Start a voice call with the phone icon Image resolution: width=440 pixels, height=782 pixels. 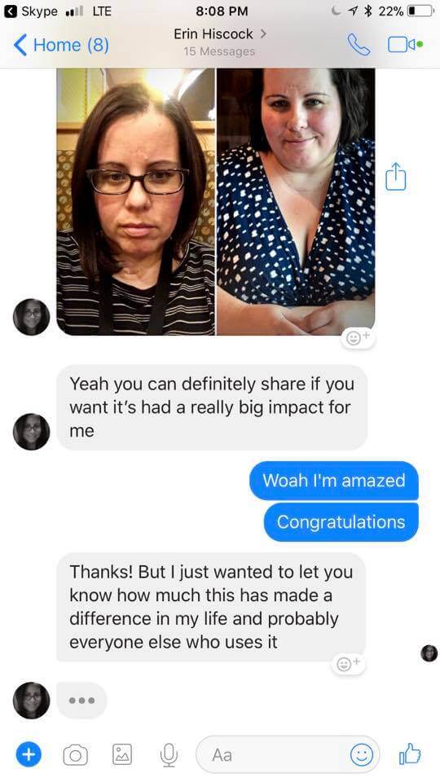click(x=359, y=45)
